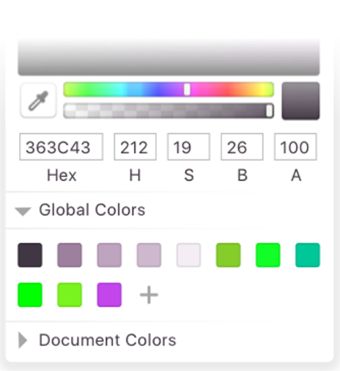The width and height of the screenshot is (340, 371).
Task: Click the Saturation field showing 19
Action: click(188, 147)
